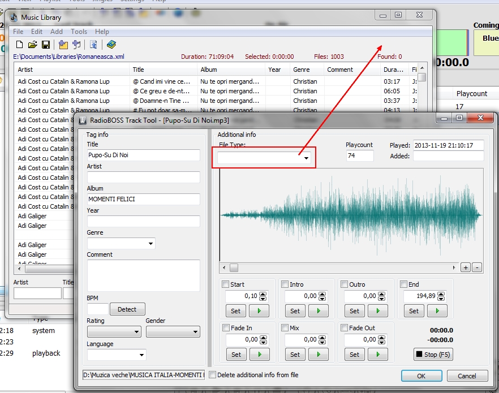This screenshot has height=393, width=499.
Task: Open the Edit menu in Music Library
Action: [37, 32]
